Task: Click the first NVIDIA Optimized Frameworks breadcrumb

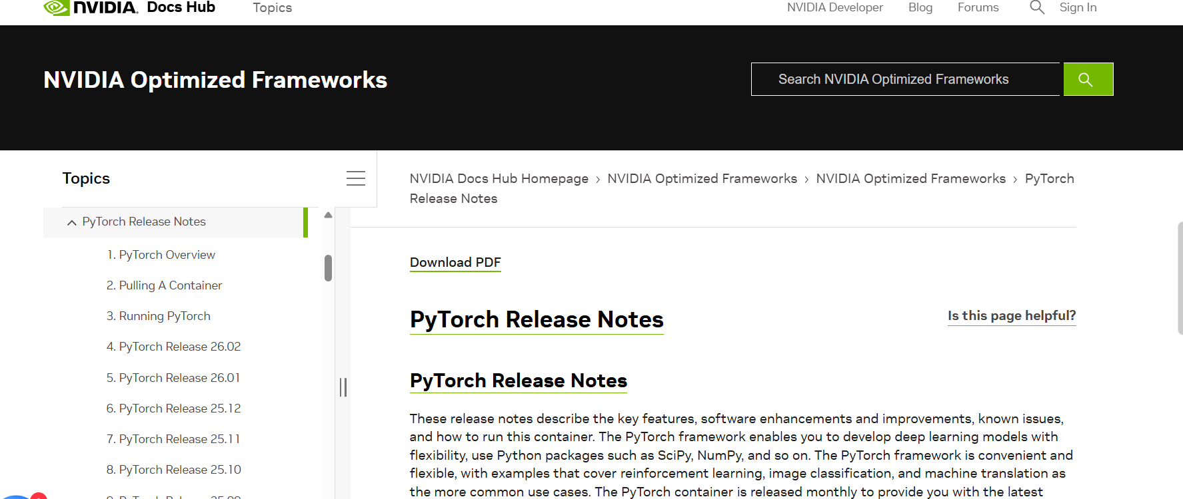Action: [702, 178]
